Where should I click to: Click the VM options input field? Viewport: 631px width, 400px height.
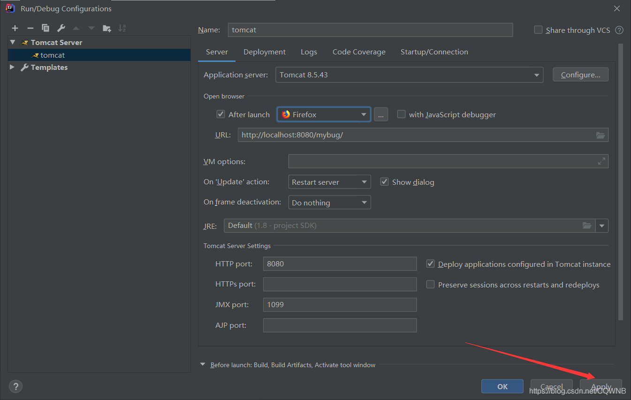click(x=448, y=161)
